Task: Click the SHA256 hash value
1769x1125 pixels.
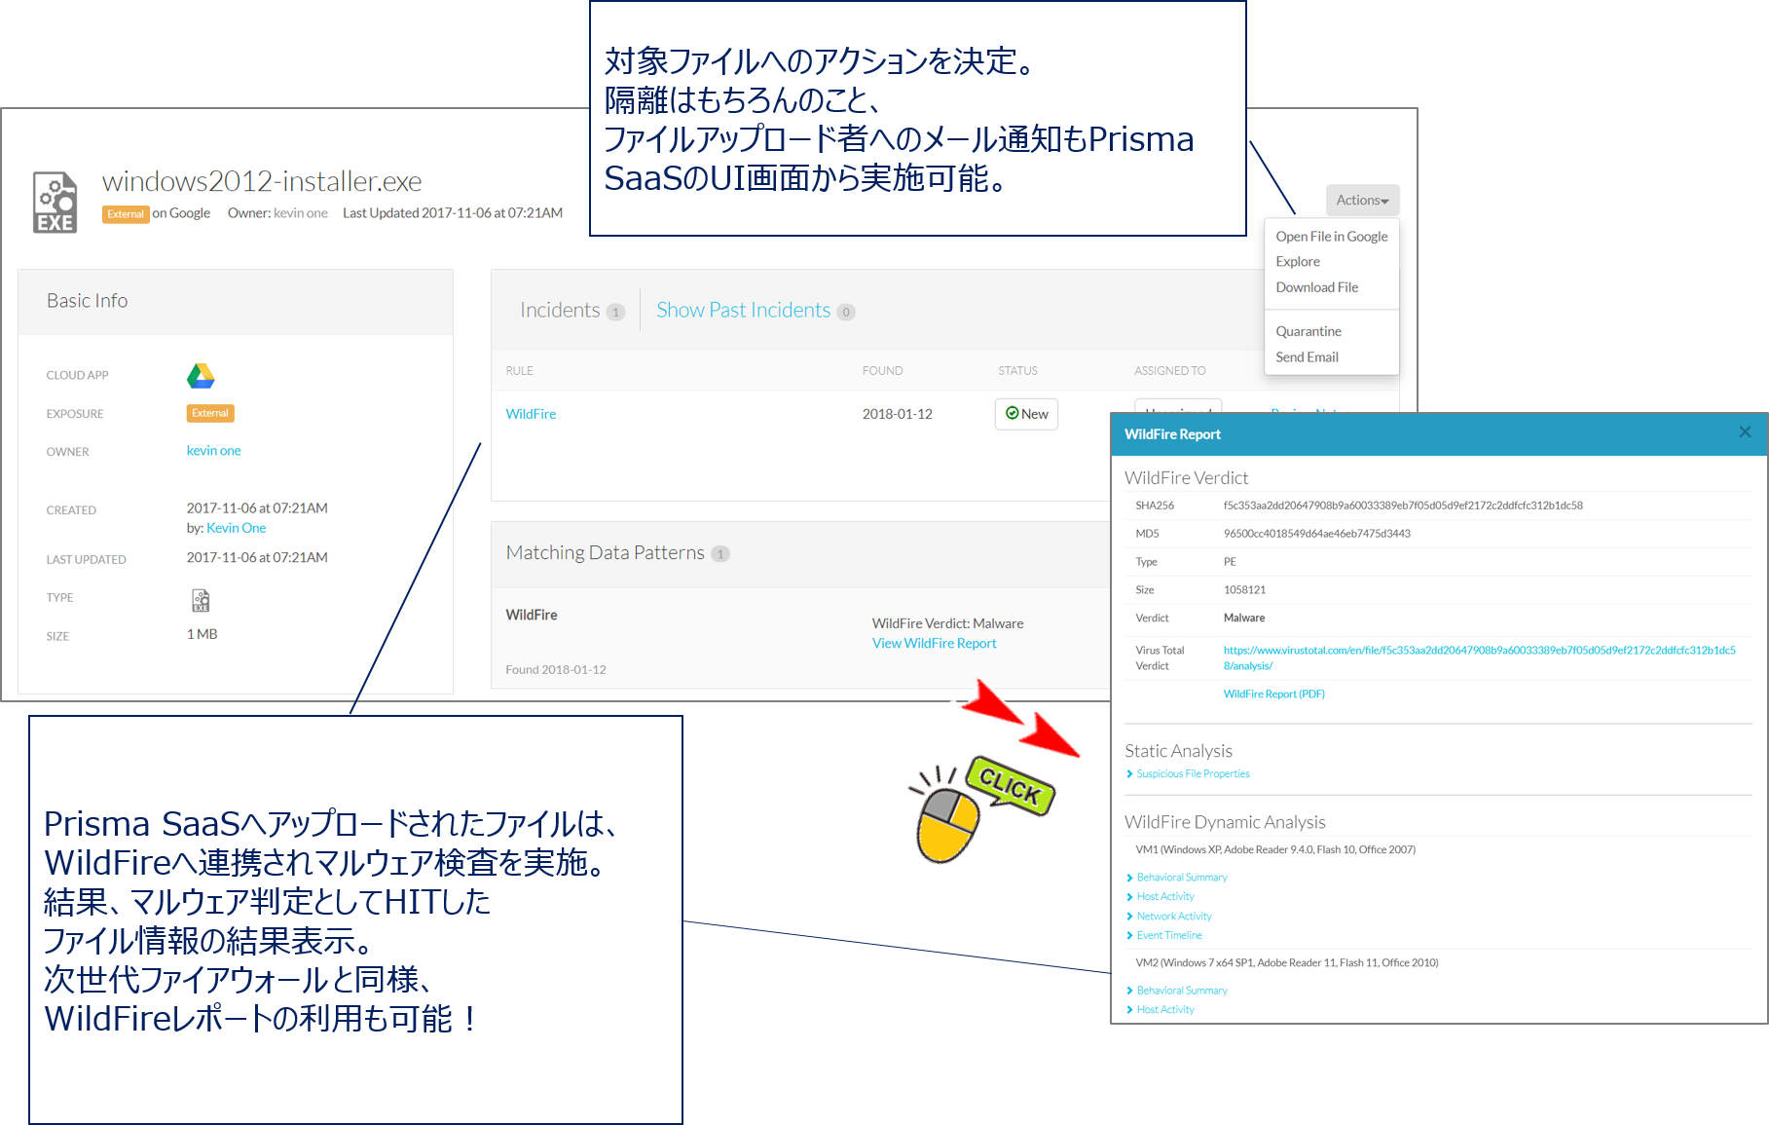Action: tap(1403, 506)
